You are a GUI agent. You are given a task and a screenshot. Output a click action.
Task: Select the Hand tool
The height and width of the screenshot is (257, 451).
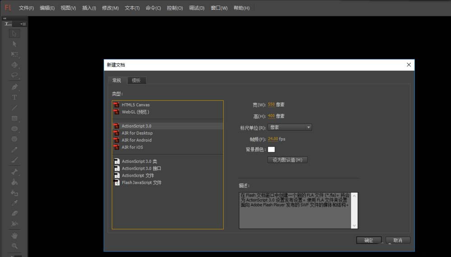[14, 235]
